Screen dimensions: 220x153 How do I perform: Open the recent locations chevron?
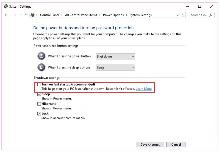point(20,15)
